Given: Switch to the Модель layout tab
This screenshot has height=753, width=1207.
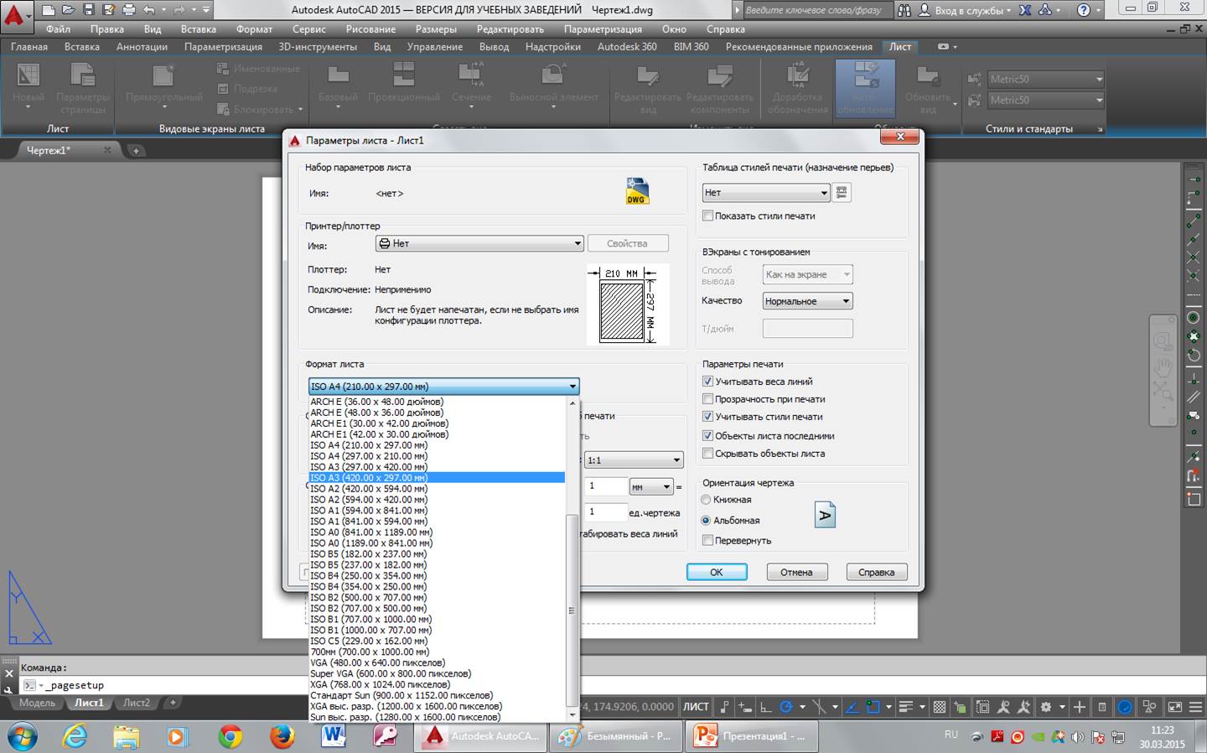Looking at the screenshot, I should [38, 703].
